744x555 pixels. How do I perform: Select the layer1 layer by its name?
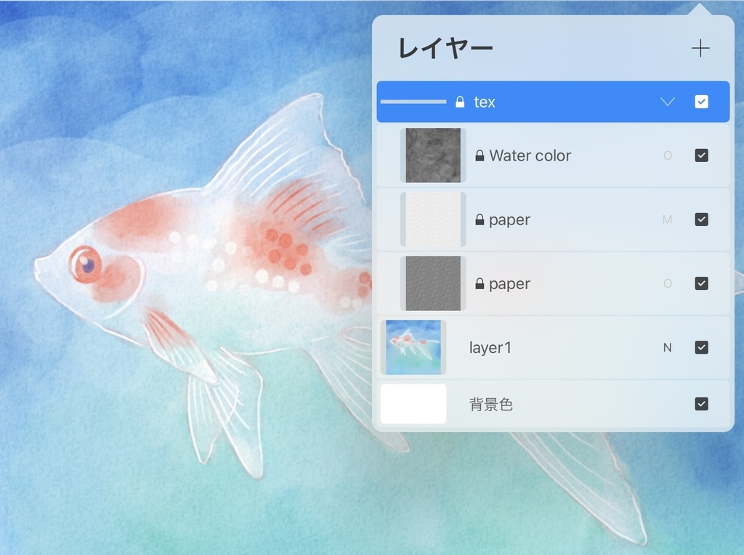[x=490, y=347]
